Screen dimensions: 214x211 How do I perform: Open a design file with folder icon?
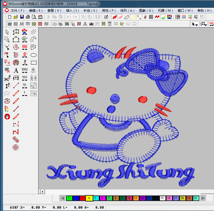point(16,17)
